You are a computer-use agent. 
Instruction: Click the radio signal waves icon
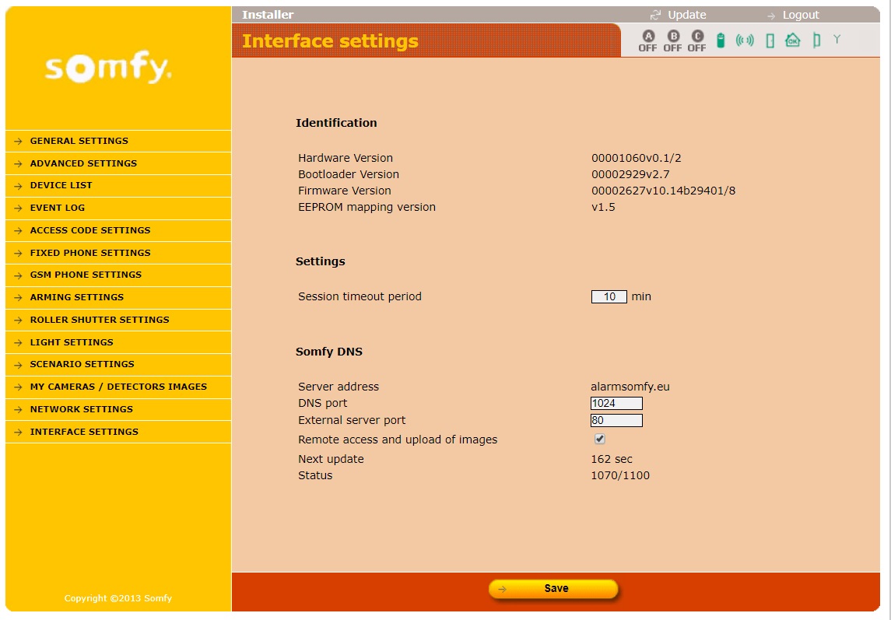[745, 40]
